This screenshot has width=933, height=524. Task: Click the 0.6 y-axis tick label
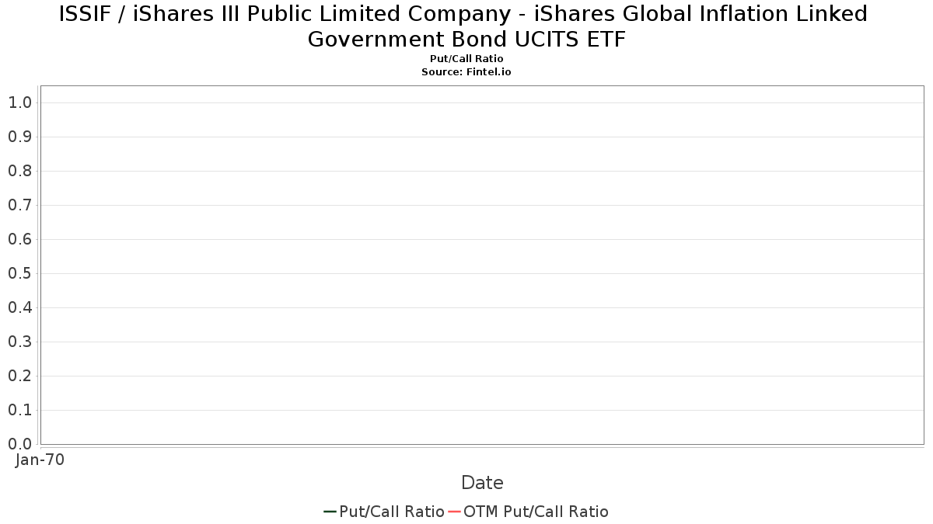19,239
